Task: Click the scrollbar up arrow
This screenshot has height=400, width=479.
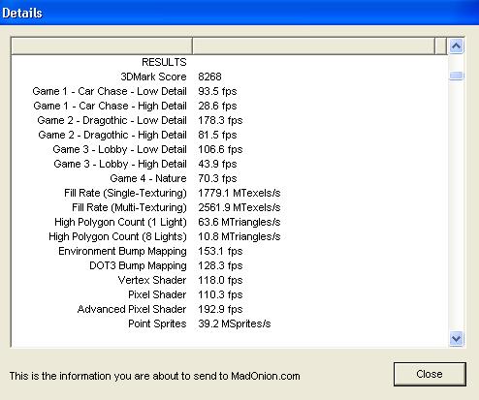Action: 456,46
